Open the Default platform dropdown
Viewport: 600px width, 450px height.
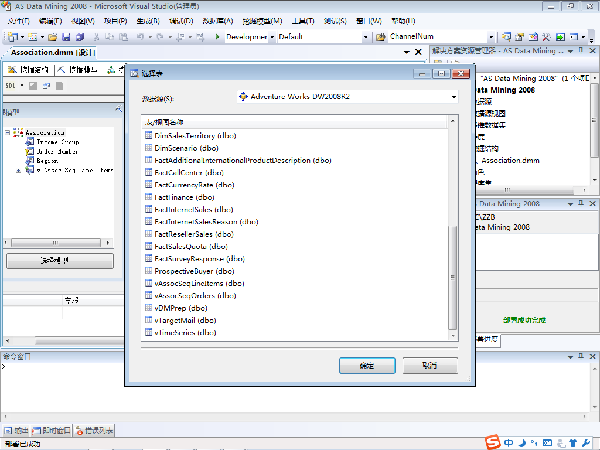click(x=366, y=37)
